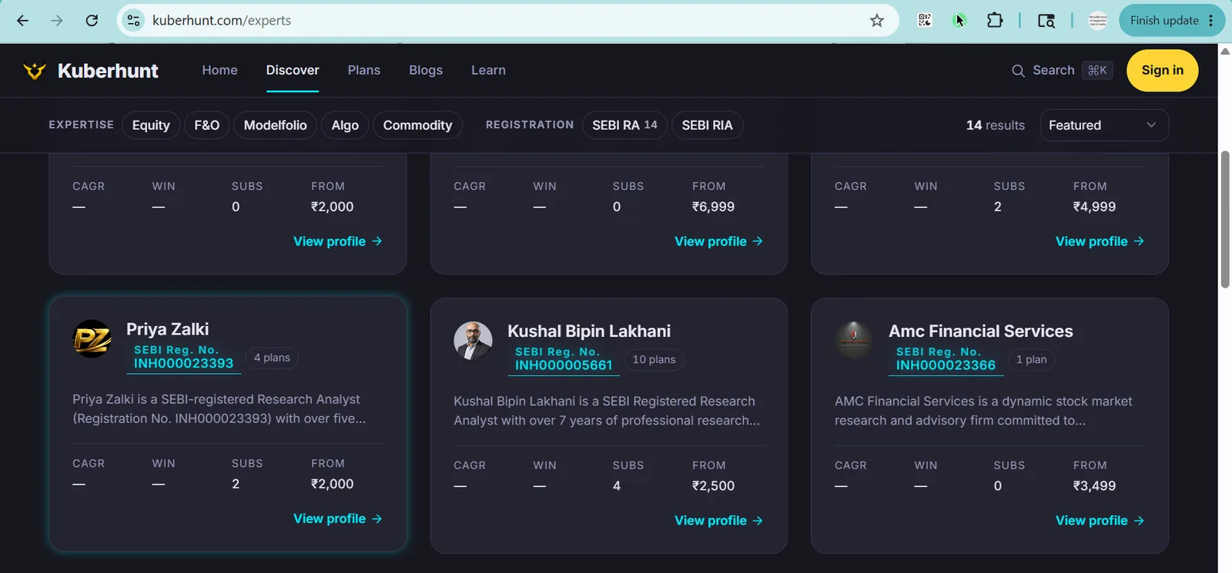Focus the Search box in the site header

(1062, 71)
